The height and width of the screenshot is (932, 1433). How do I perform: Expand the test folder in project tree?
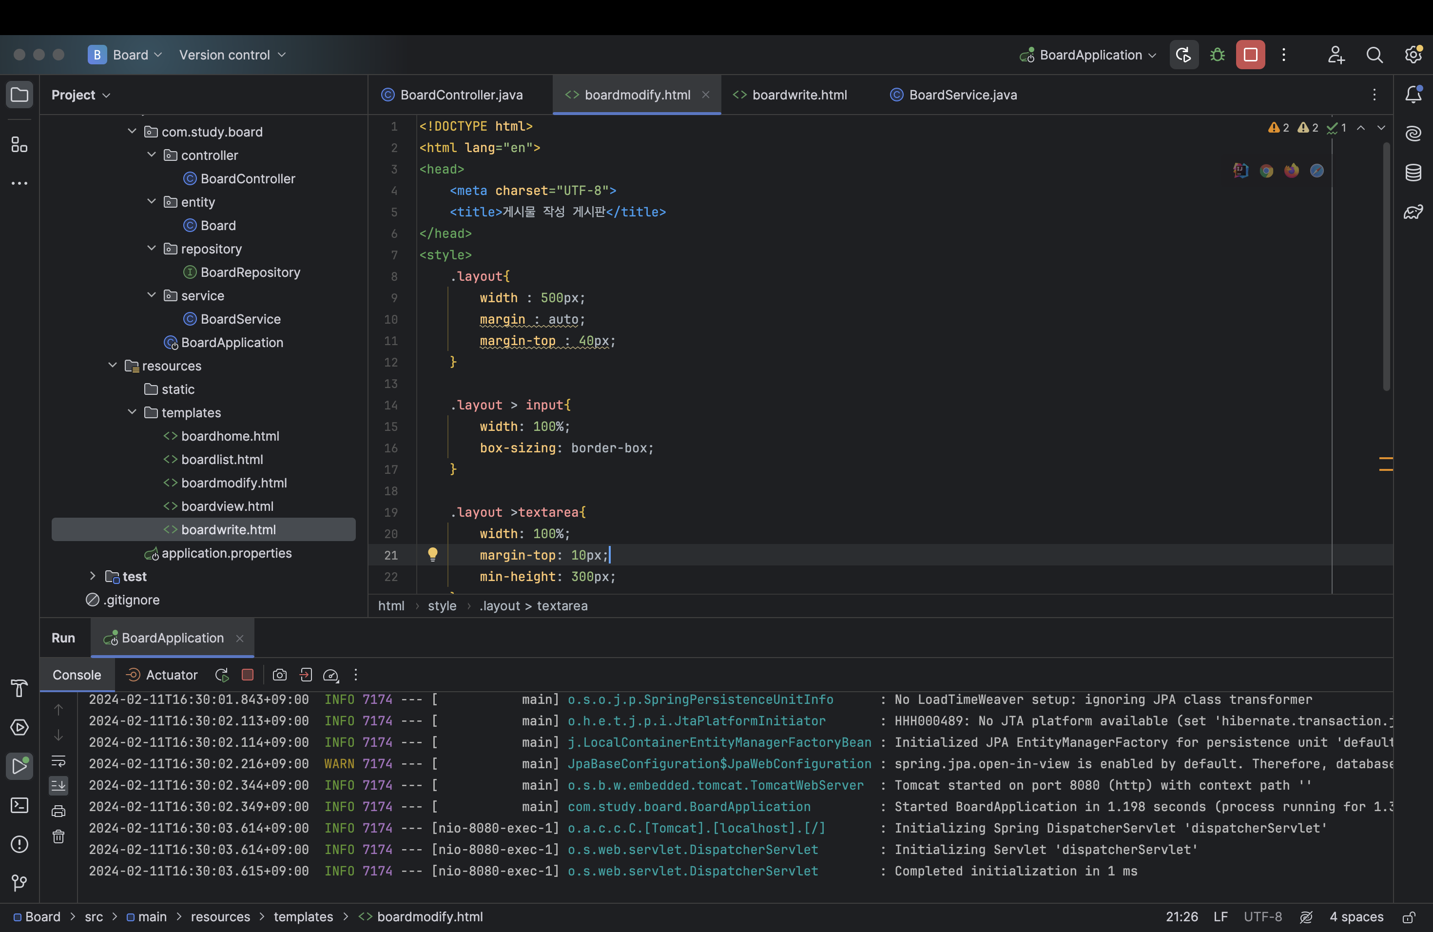click(93, 576)
